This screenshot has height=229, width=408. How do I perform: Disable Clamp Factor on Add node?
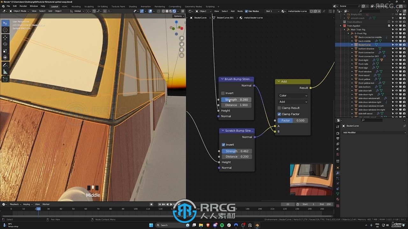point(279,114)
